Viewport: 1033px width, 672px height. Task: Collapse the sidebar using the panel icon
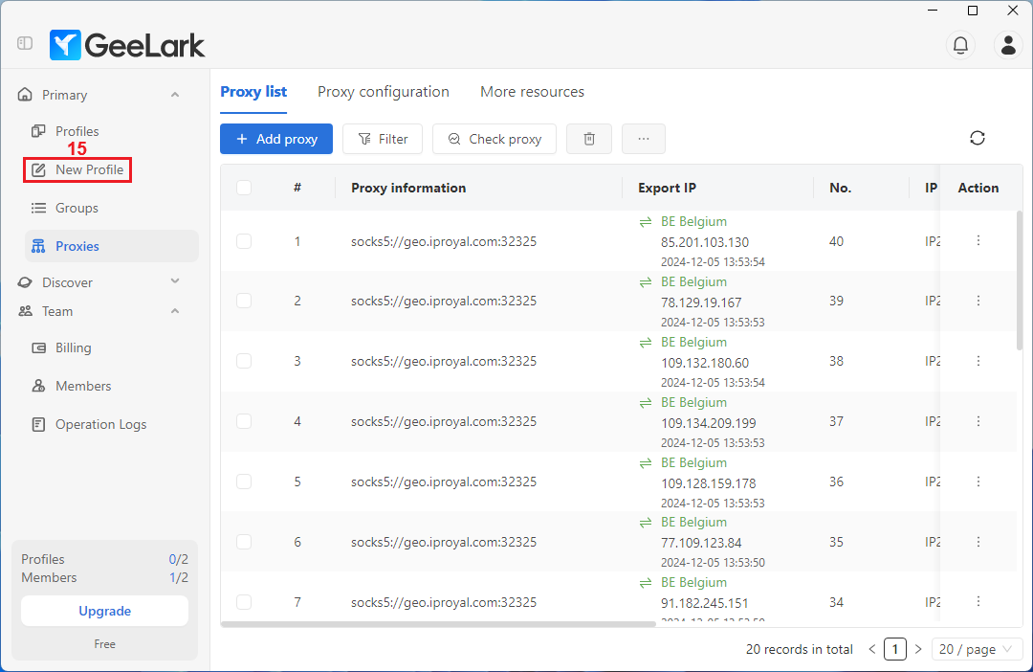point(25,43)
